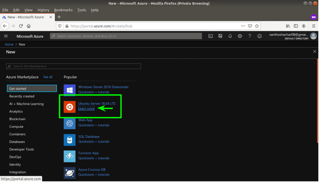Open the Feedback smiley icon
The image size is (319, 182).
point(259,36)
